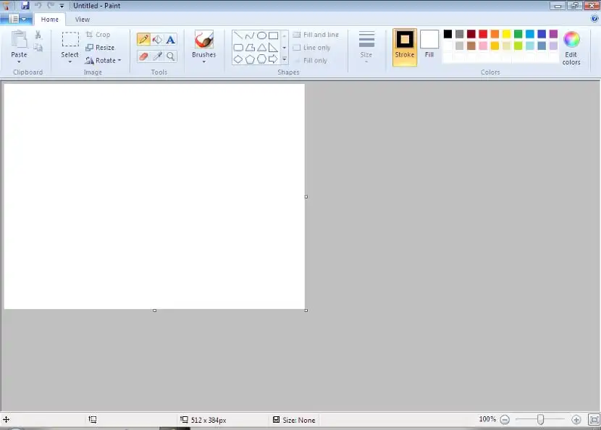Pick the green color swatch
601x430 pixels.
click(x=518, y=34)
